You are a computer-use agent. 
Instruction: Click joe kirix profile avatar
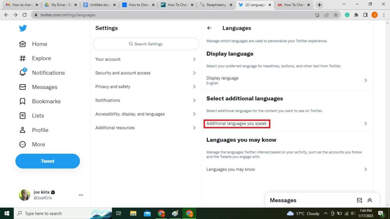(24, 195)
